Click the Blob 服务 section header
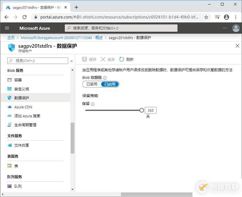The image size is (242, 197). point(15,70)
